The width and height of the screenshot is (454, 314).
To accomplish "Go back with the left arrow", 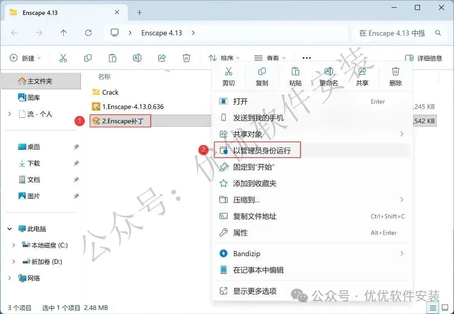I will point(14,33).
